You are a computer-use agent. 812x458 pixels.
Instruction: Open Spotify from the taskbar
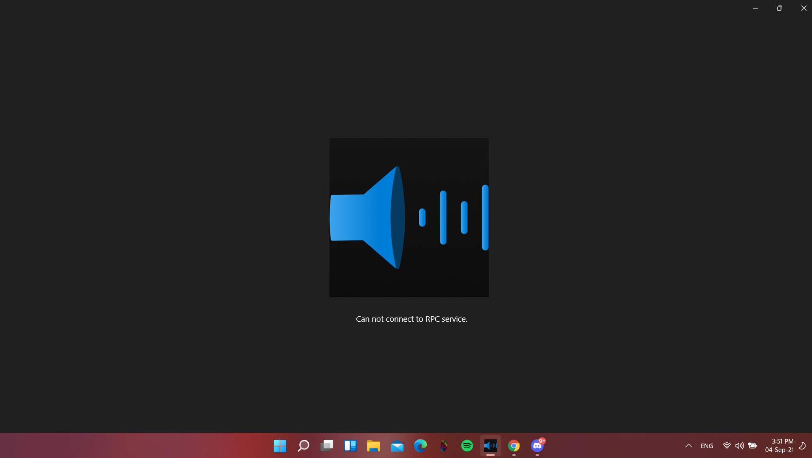click(x=467, y=446)
